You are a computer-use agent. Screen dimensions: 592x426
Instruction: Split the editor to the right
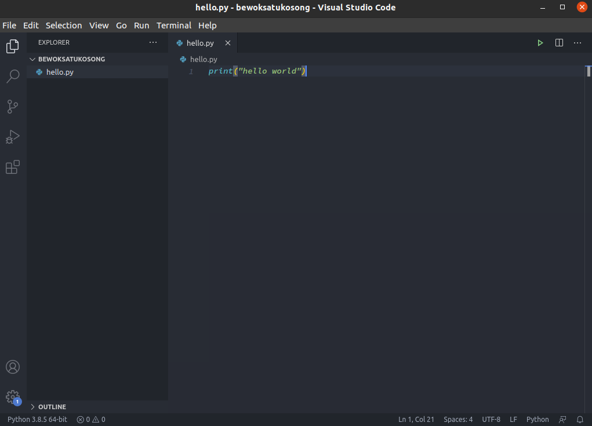click(558, 42)
